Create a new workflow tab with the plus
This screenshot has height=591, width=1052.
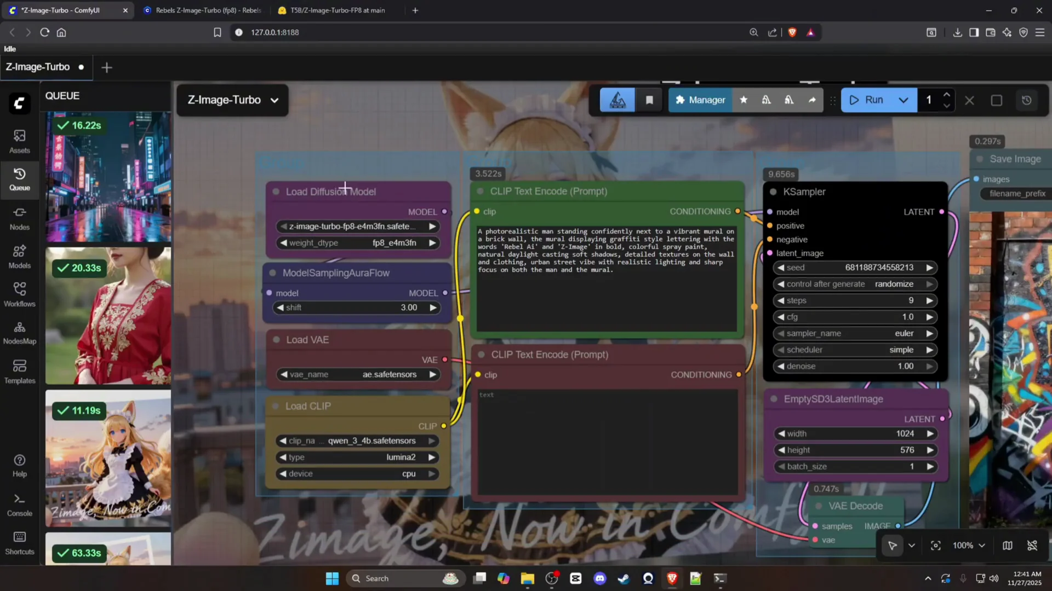tap(107, 67)
